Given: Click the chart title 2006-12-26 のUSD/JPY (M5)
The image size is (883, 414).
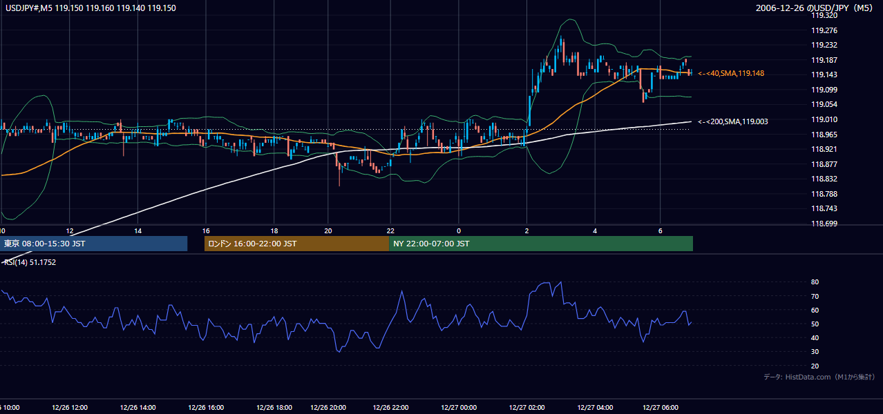Looking at the screenshot, I should (815, 8).
